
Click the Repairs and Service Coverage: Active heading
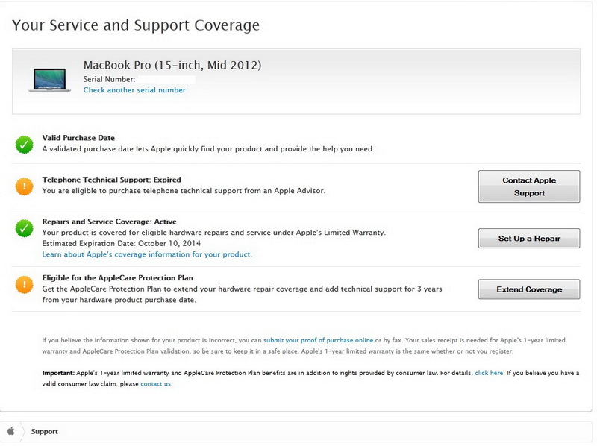coord(109,222)
